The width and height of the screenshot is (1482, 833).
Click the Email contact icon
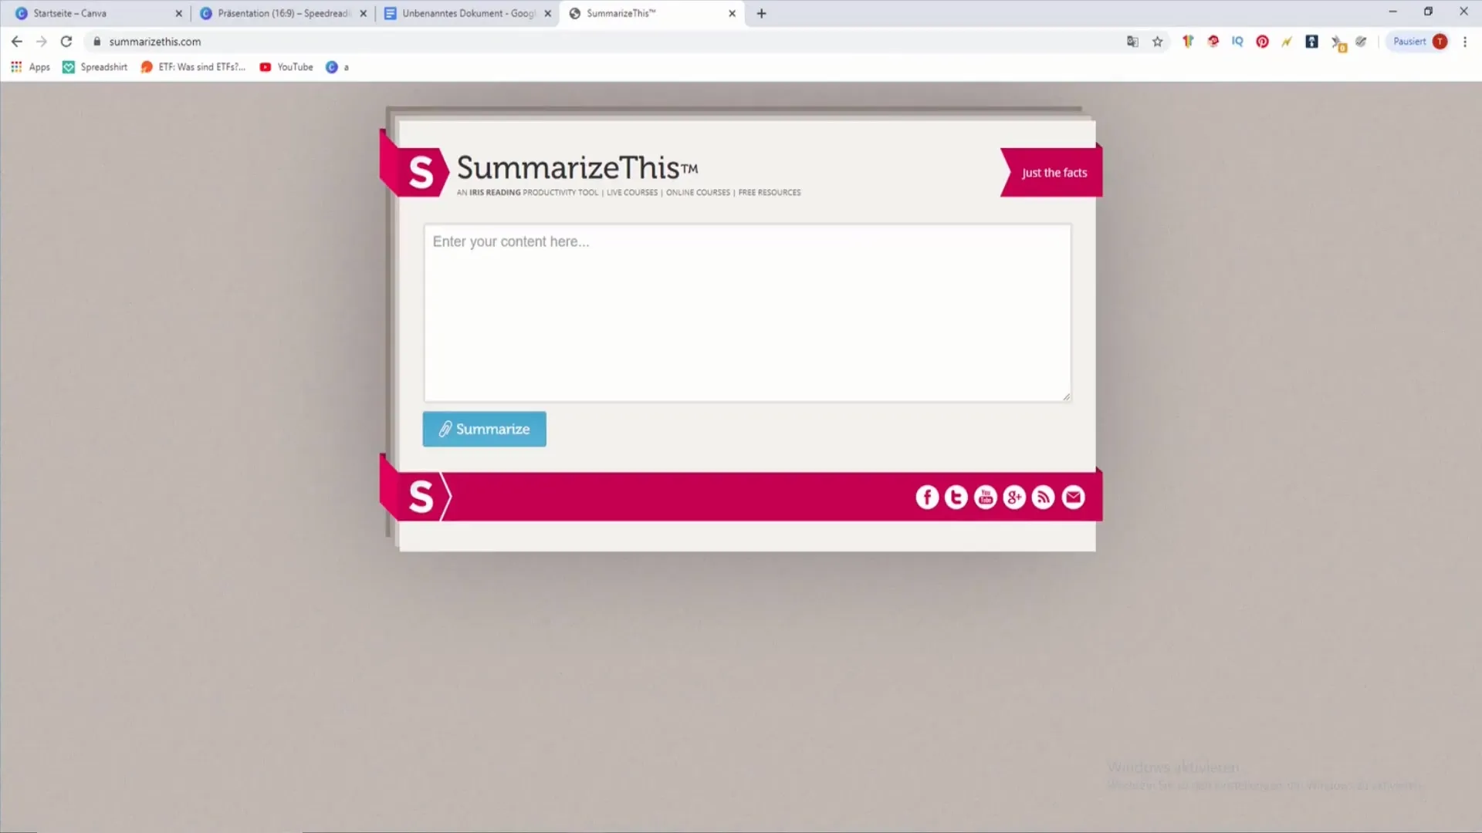tap(1072, 497)
